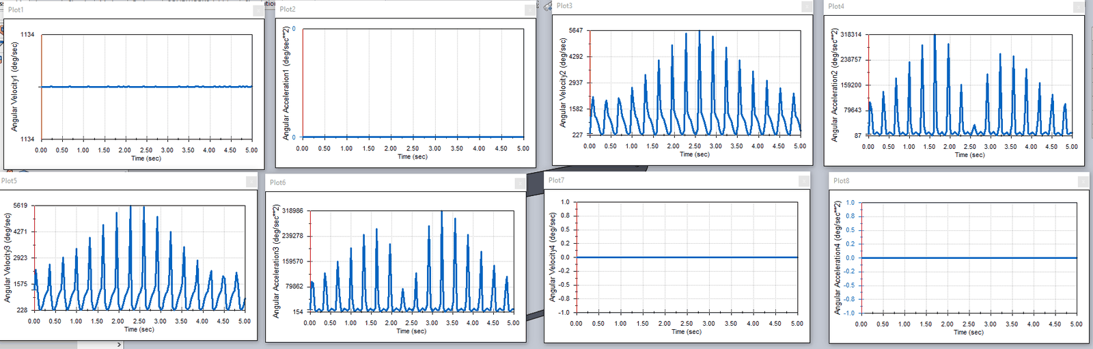Select the Plot8 window title
The height and width of the screenshot is (349, 1093).
click(842, 181)
